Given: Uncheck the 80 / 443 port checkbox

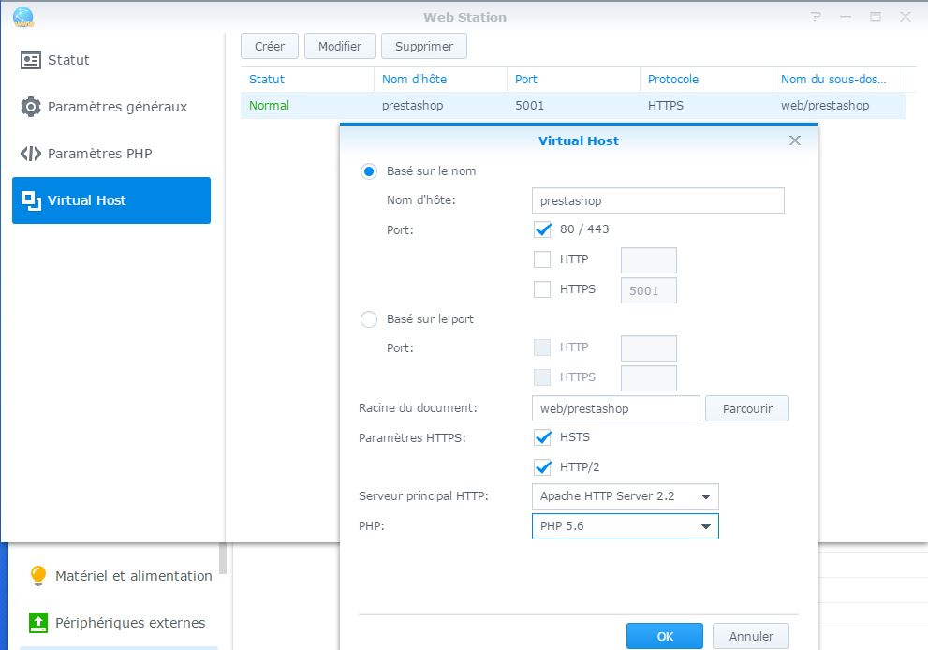Looking at the screenshot, I should 542,229.
